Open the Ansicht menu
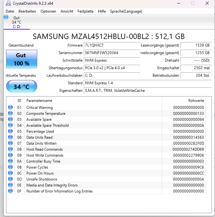 click(x=67, y=11)
